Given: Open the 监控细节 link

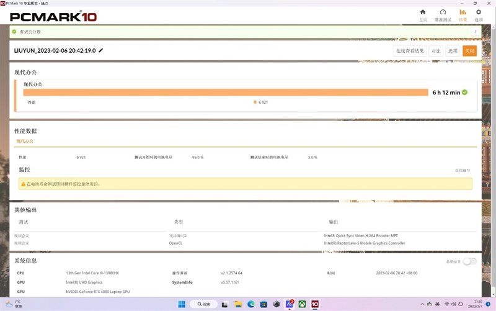Looking at the screenshot, I should point(463,170).
